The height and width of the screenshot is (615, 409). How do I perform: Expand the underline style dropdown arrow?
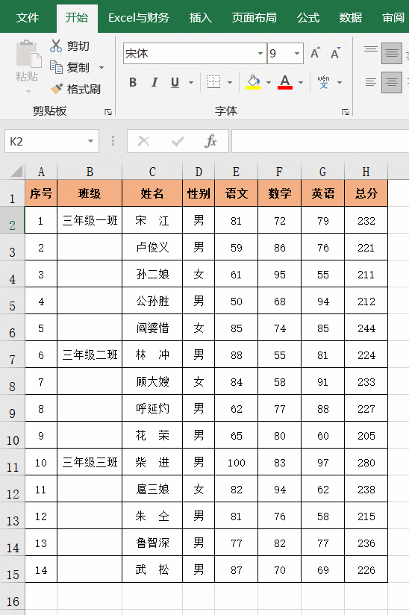click(x=191, y=82)
